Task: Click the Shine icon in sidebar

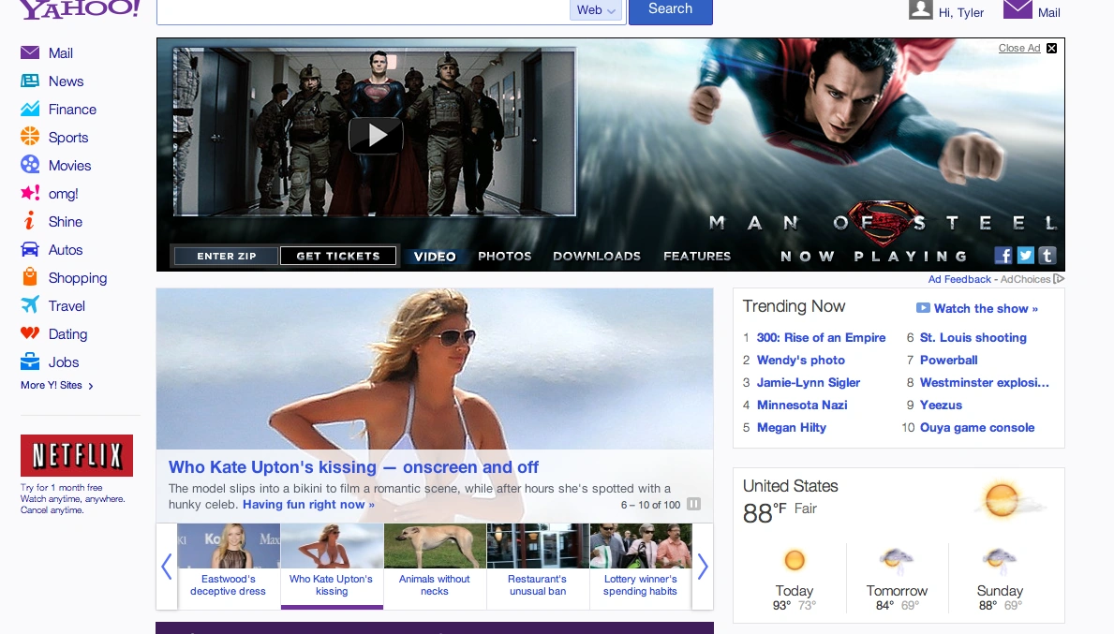Action: [29, 222]
